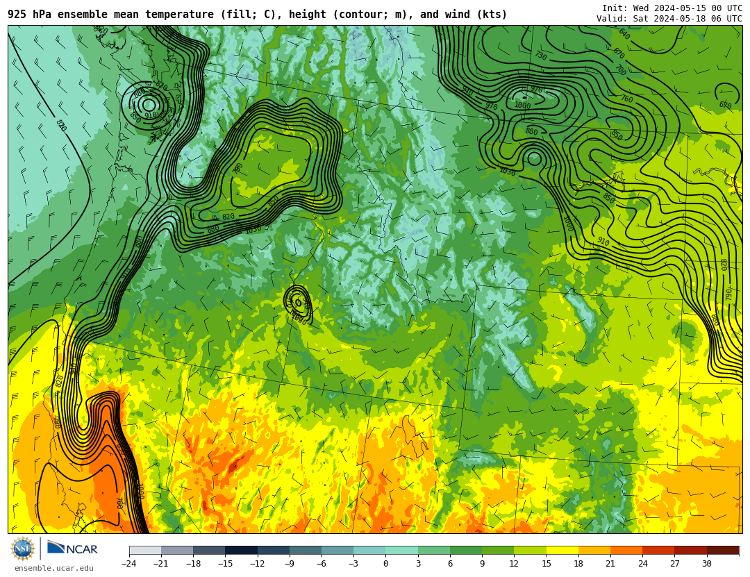Screen dimensions: 750x577
Task: Pick the colorbar swatch between -21 and -18
Action: 178,550
